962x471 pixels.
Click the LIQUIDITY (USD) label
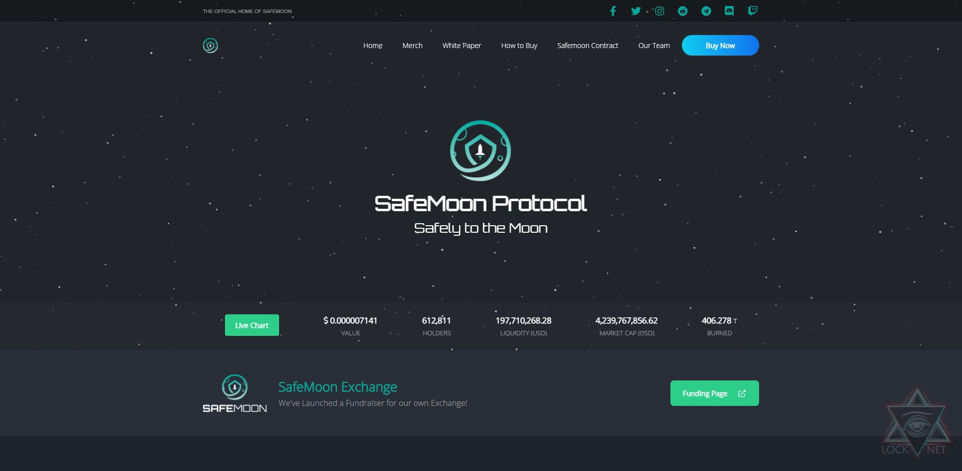tap(524, 333)
